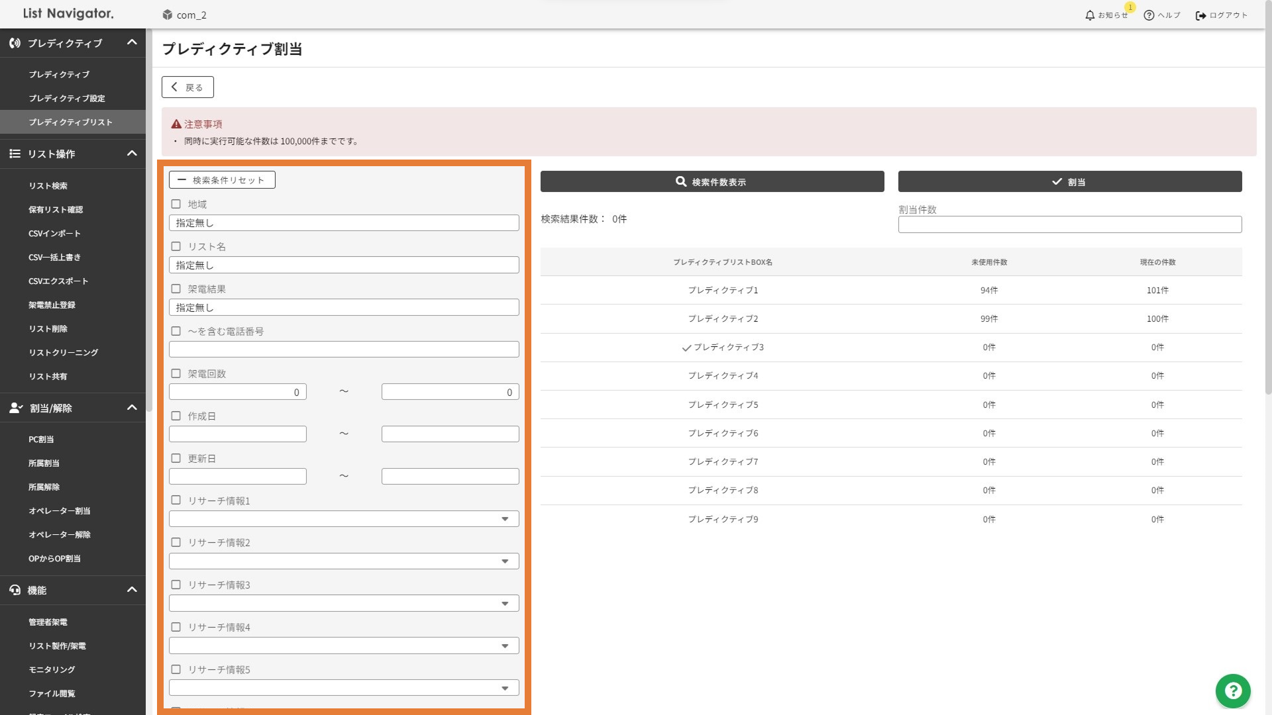Open the リサーチ情報1 dropdown
1272x715 pixels.
343,519
